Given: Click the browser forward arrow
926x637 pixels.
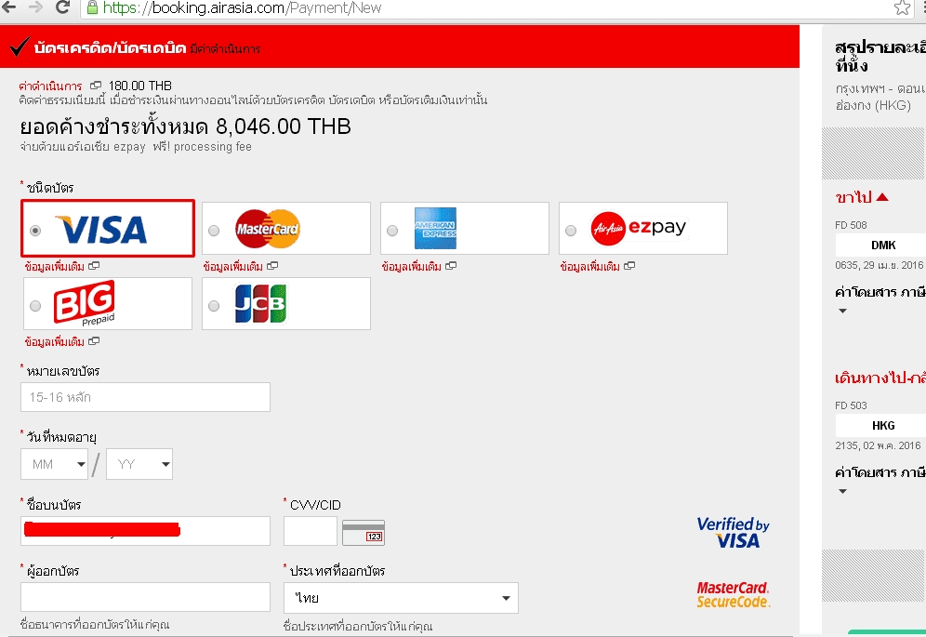Looking at the screenshot, I should click(35, 7).
